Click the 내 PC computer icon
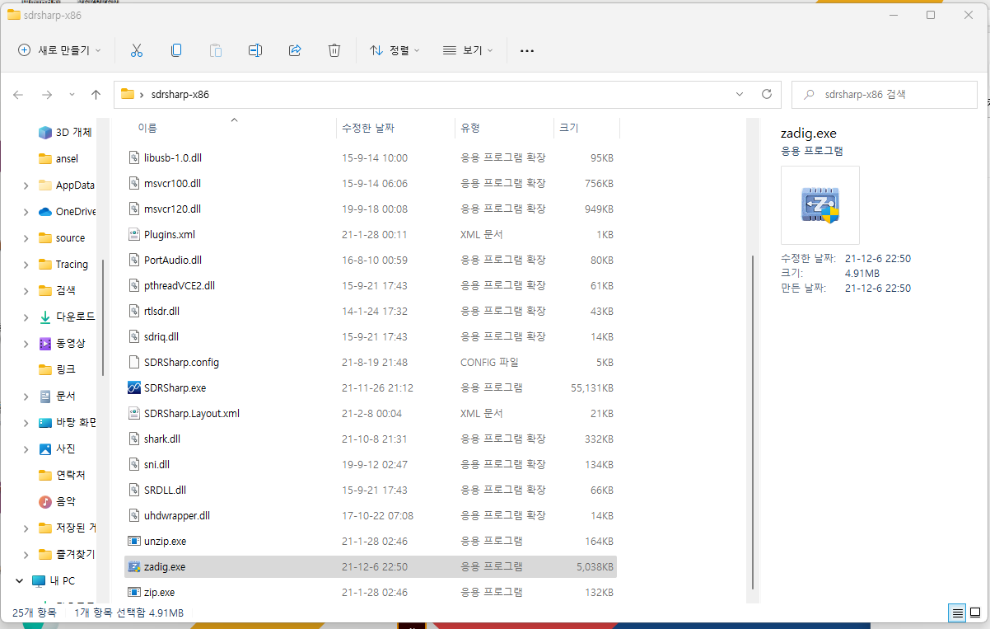Screen dimensions: 990x629 39,580
